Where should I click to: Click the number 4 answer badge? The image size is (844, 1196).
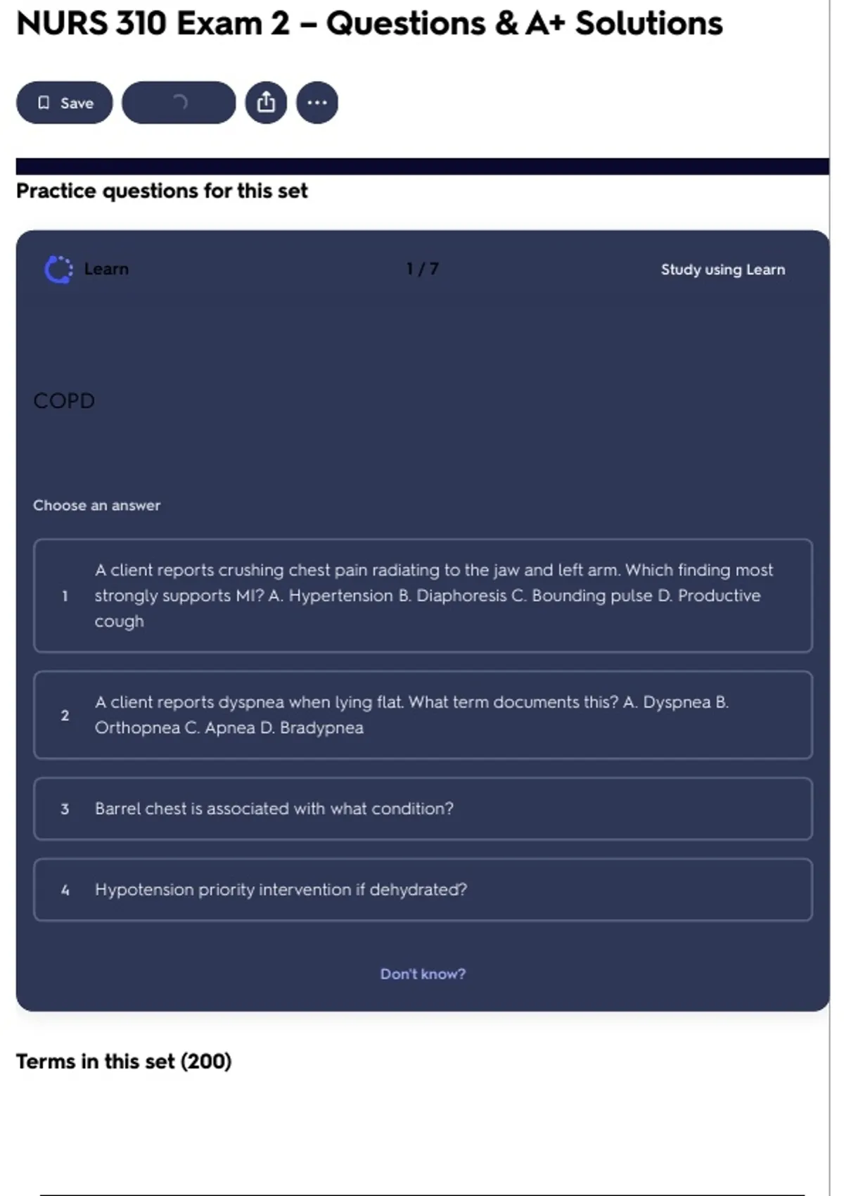point(65,890)
